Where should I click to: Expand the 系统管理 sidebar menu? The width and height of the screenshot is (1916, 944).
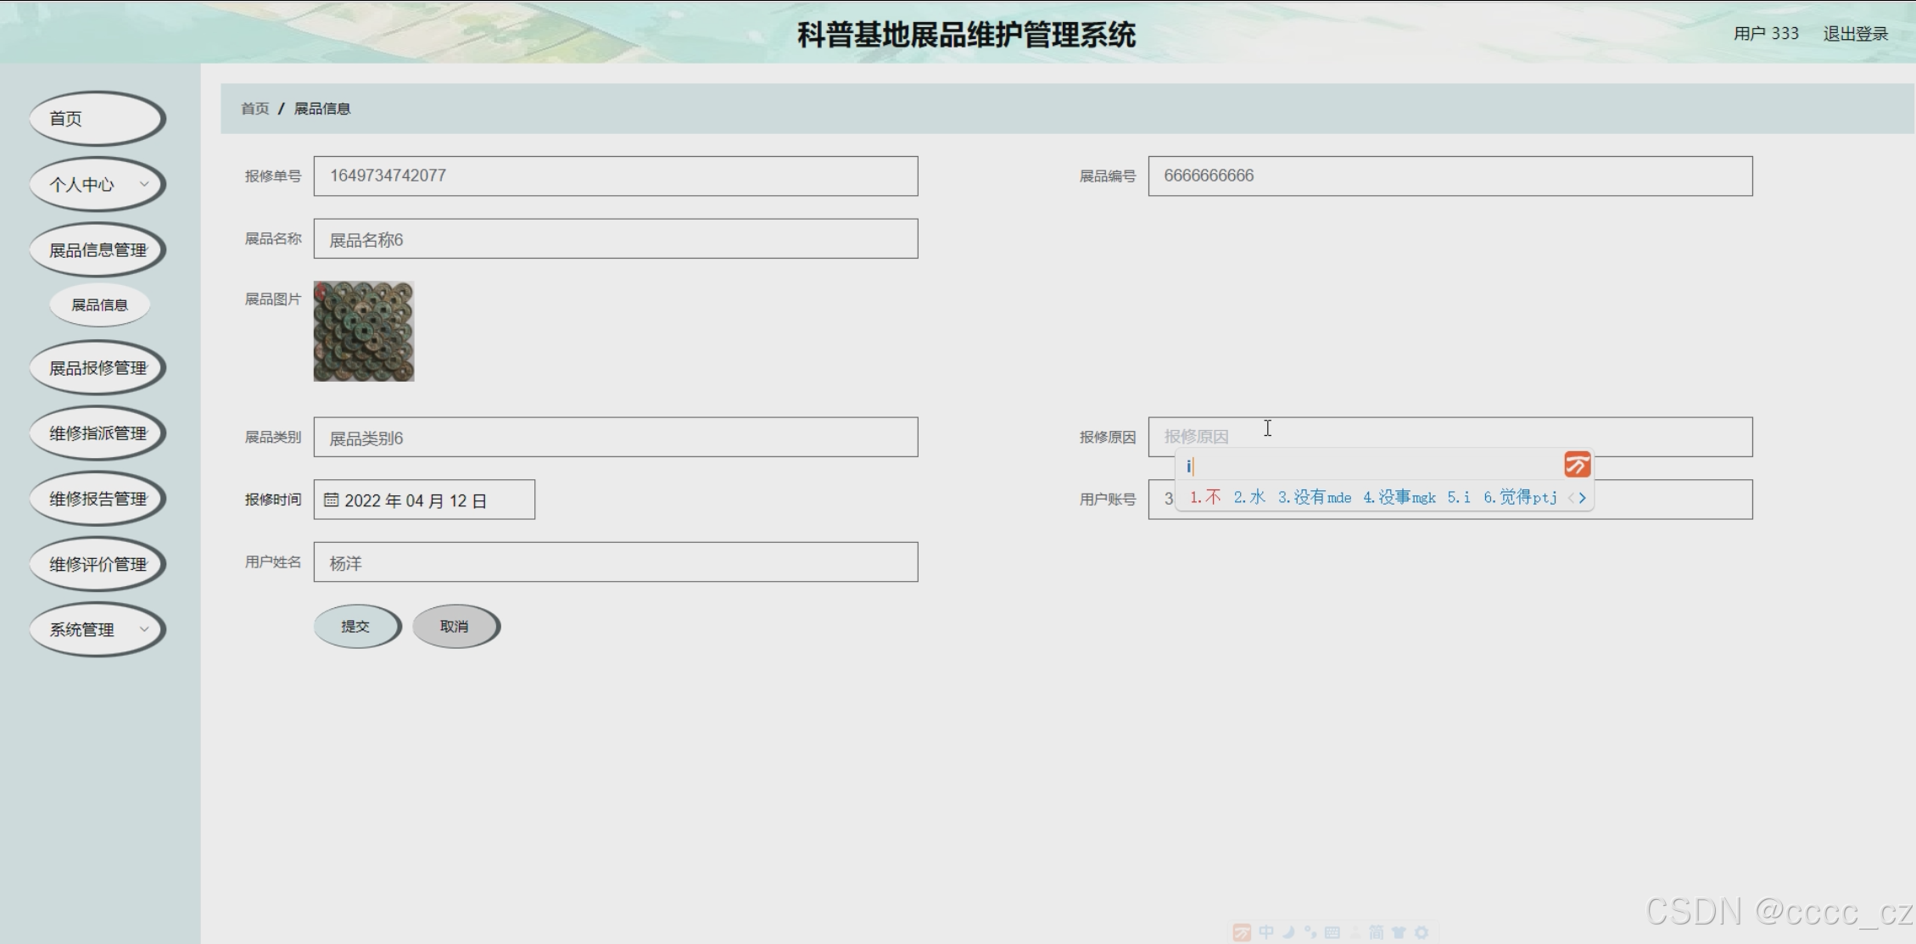click(97, 629)
